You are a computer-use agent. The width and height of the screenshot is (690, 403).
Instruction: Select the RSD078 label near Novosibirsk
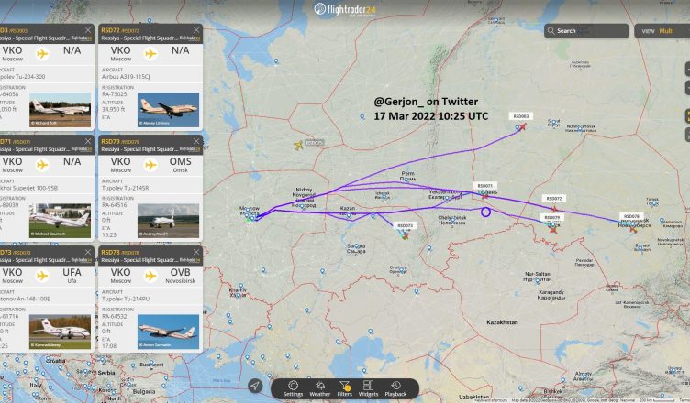pyautogui.click(x=631, y=216)
